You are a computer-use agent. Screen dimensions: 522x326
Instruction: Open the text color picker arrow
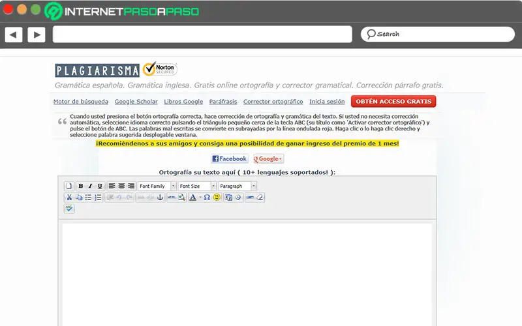coord(200,198)
